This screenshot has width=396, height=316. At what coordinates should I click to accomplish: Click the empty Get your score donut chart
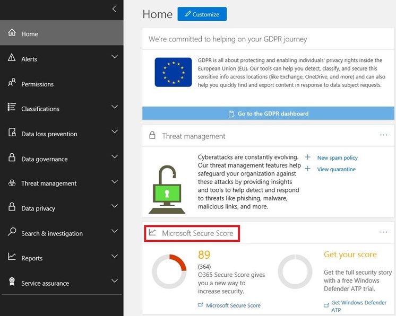(x=295, y=271)
